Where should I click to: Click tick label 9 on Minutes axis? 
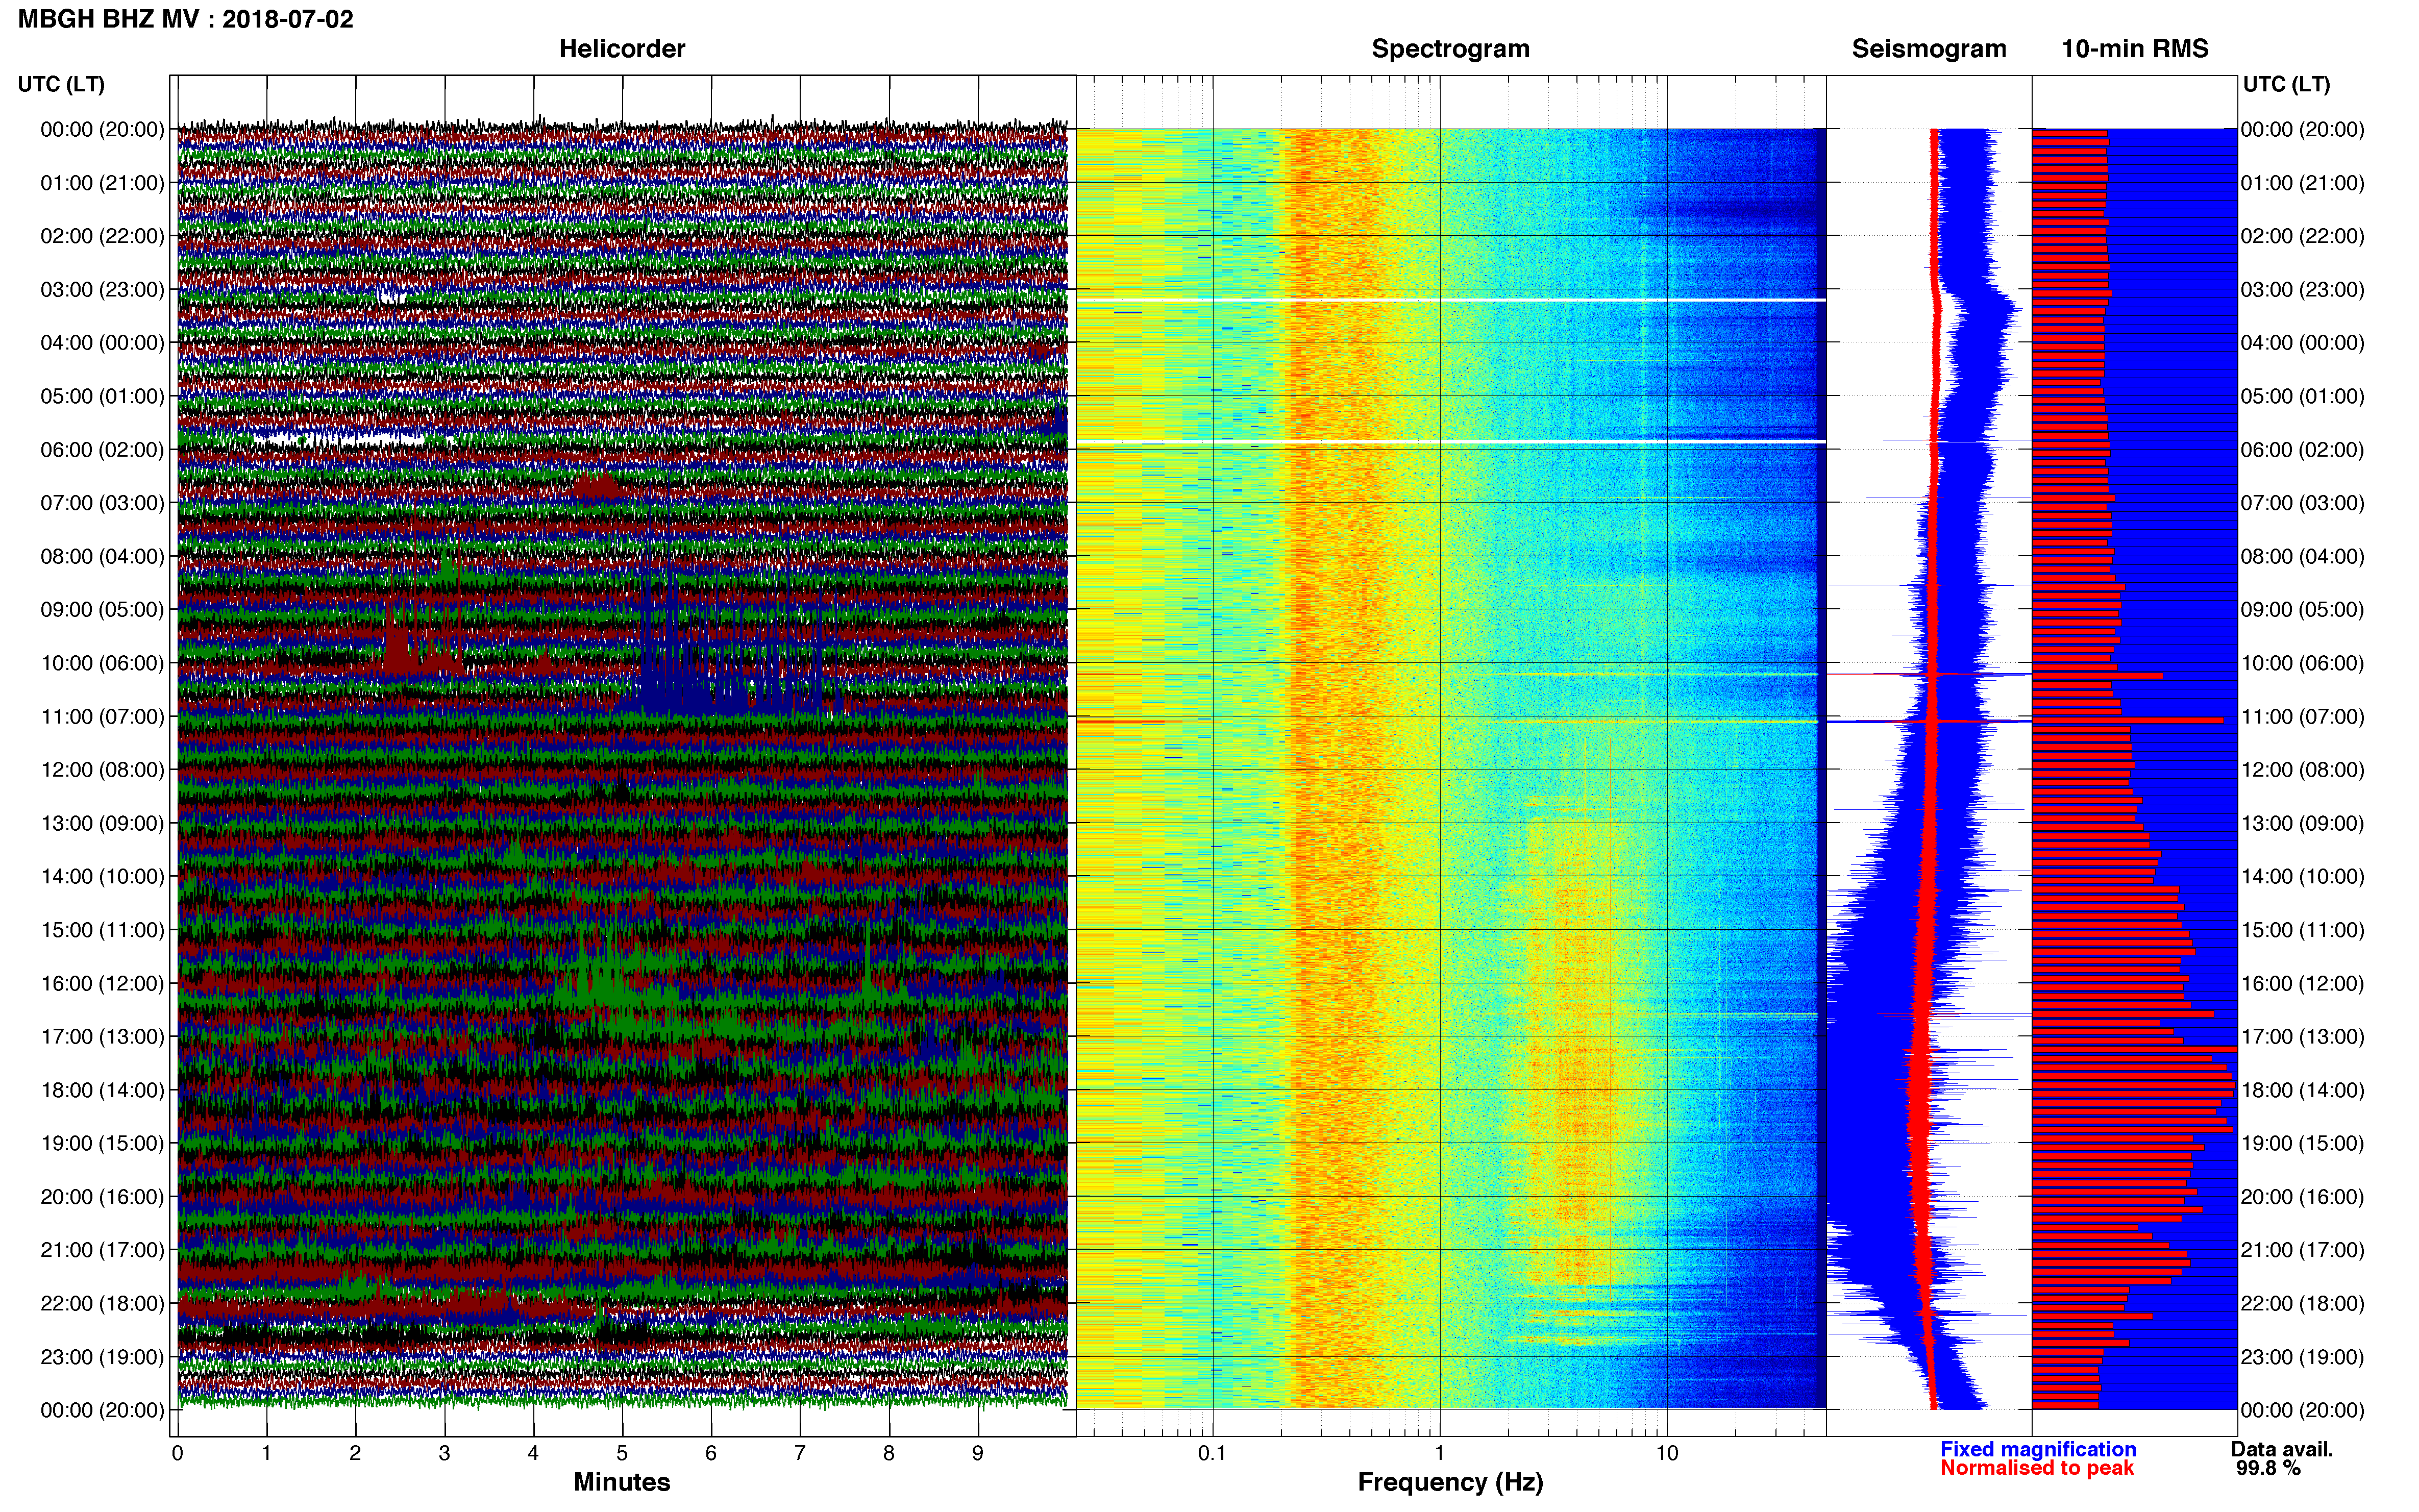978,1453
